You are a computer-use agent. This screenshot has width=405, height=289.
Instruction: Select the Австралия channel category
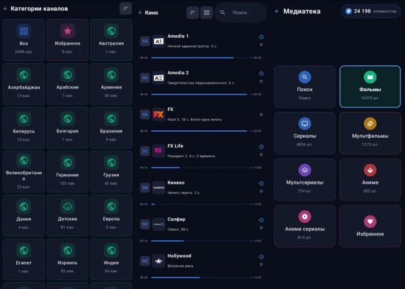point(111,40)
